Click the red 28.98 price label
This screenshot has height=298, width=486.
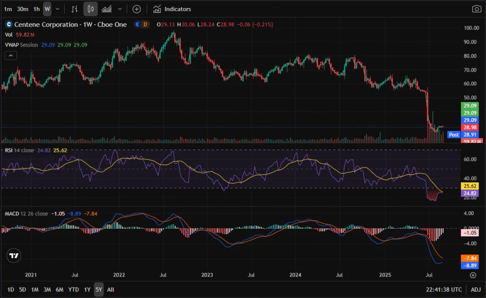(470, 128)
